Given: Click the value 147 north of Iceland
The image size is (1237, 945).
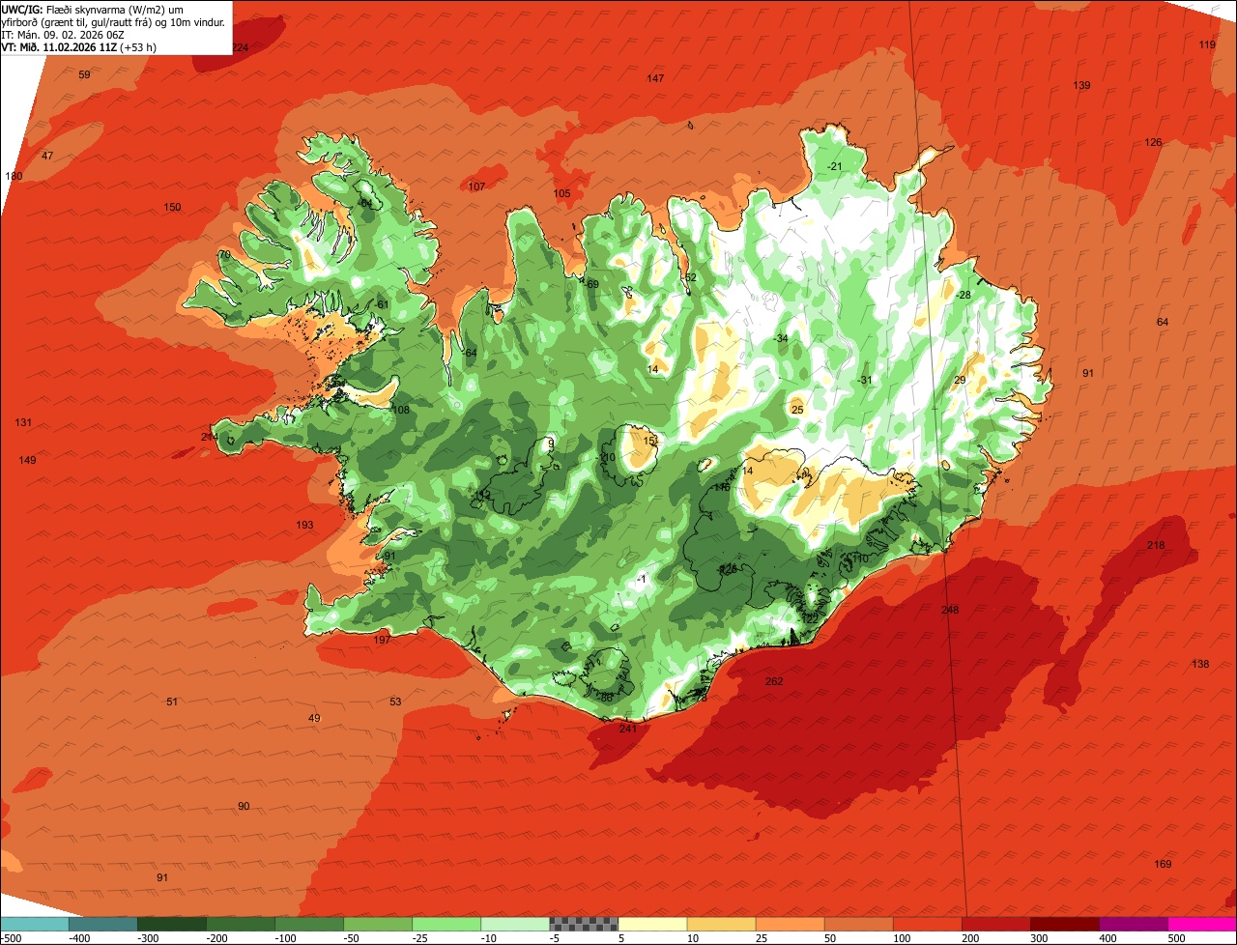Looking at the screenshot, I should pos(655,78).
